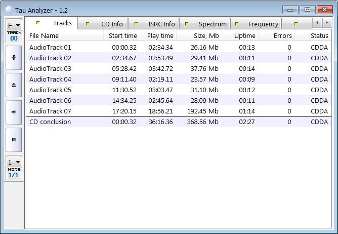The image size is (338, 234).
Task: Click the plus (add) button in sidebar
Action: 14,58
